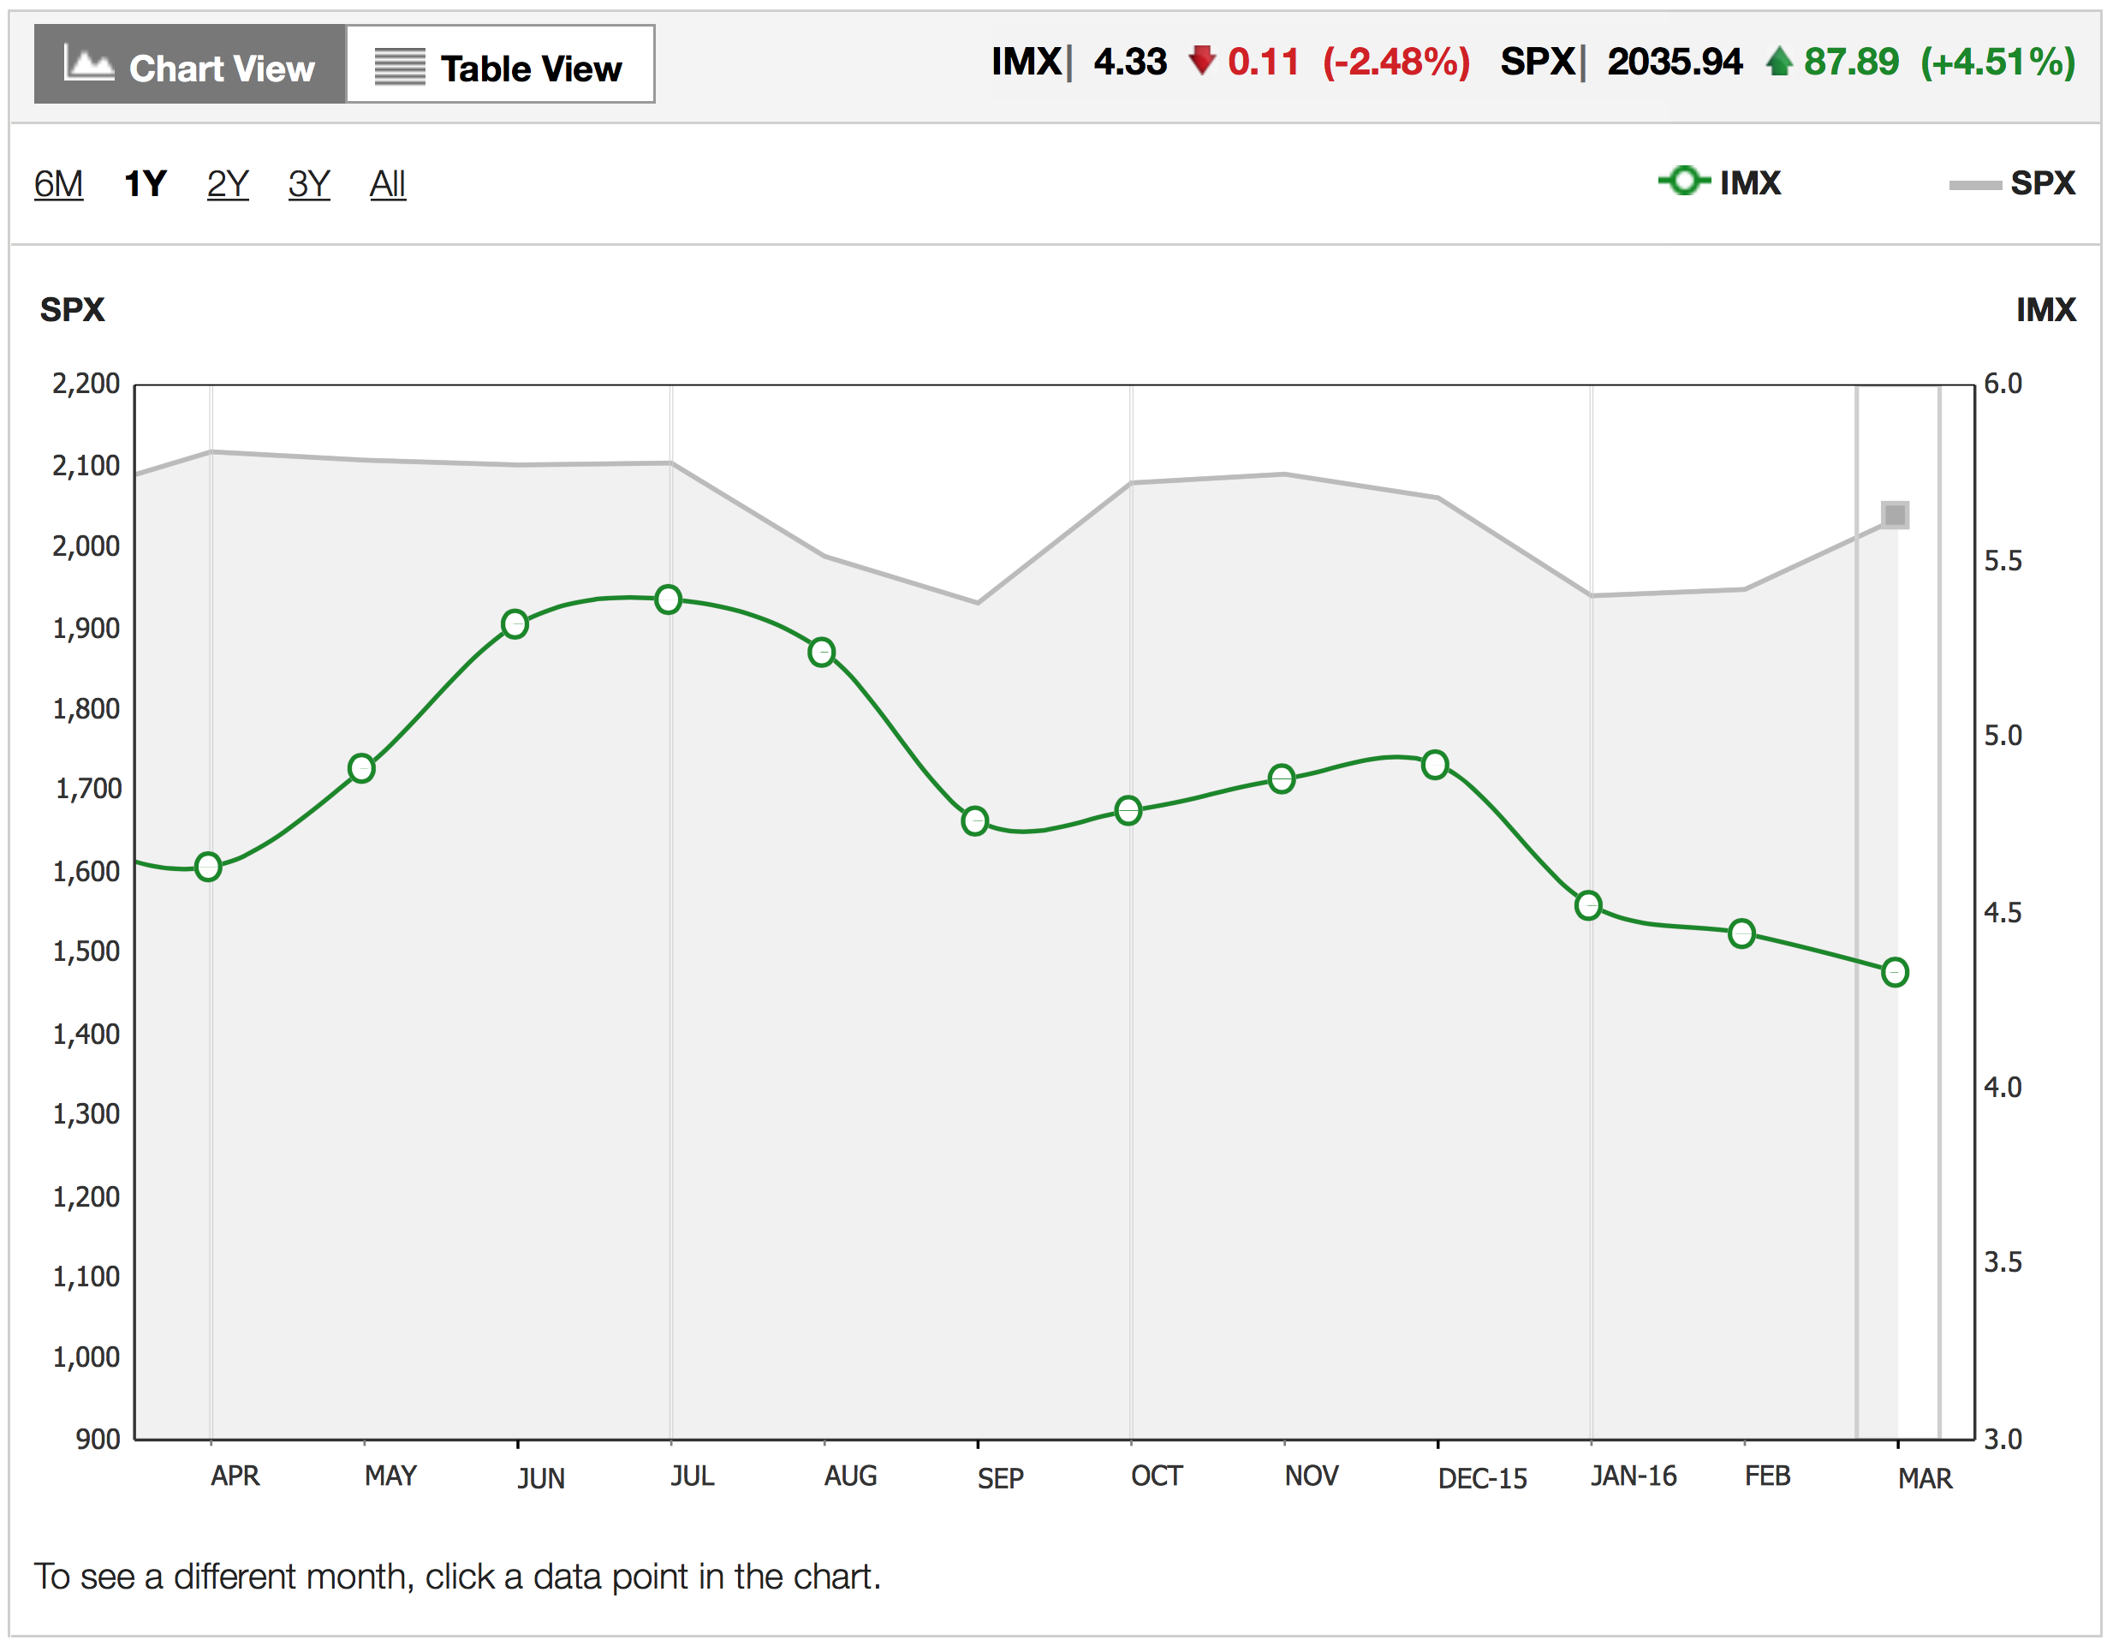Open the 2Y range link
Viewport: 2113px width, 1646px height.
coord(228,184)
